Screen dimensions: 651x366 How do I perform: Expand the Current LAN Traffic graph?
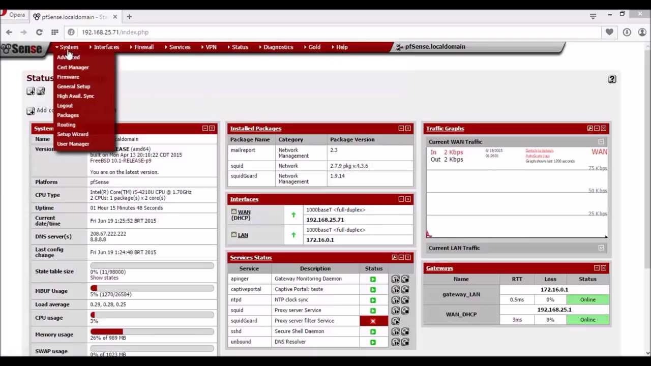point(601,248)
